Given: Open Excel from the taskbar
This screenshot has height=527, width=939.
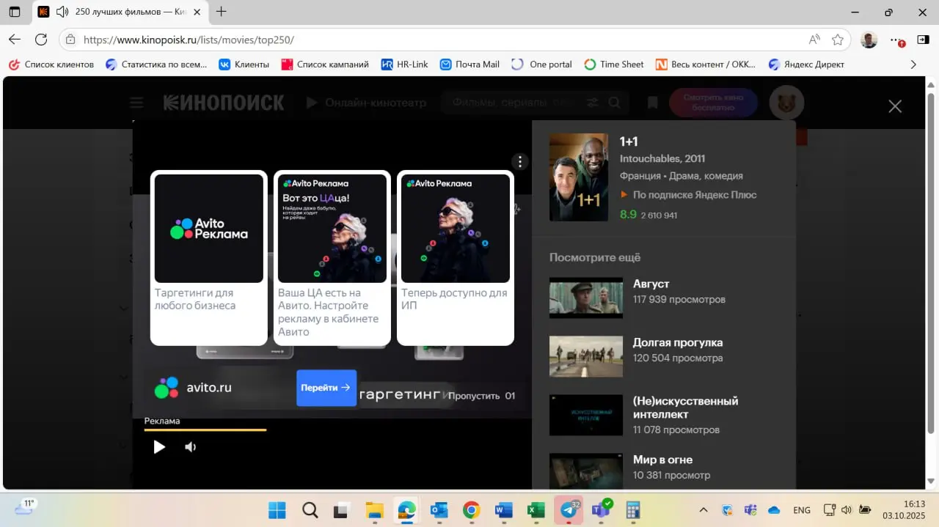Looking at the screenshot, I should click(536, 510).
